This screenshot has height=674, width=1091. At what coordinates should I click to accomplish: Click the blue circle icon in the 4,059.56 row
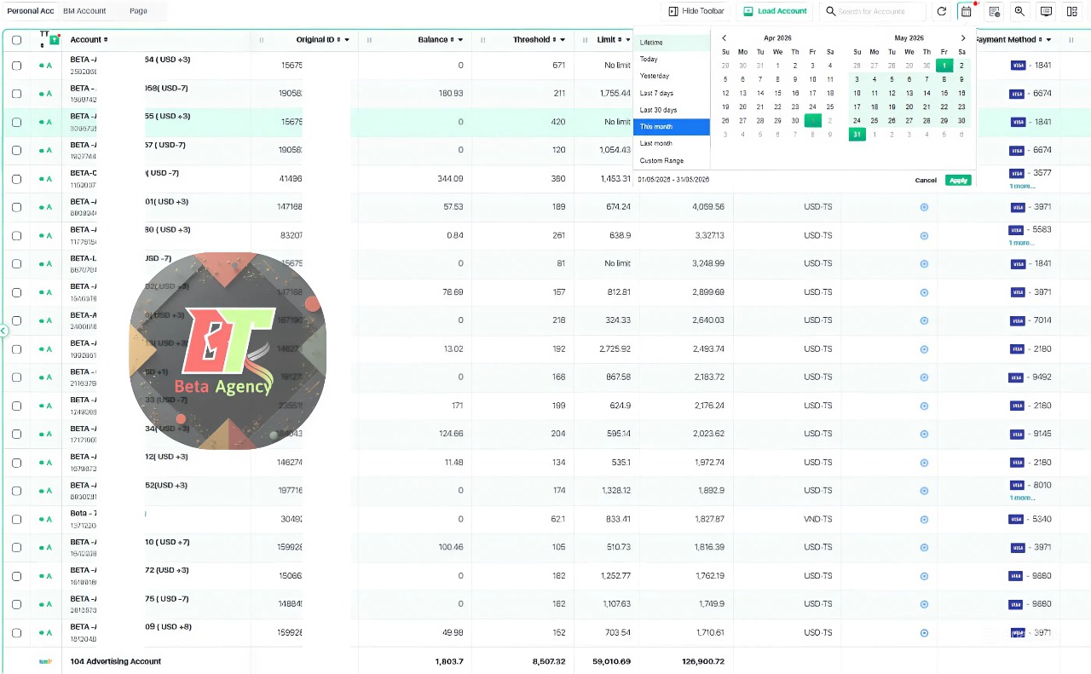[924, 207]
